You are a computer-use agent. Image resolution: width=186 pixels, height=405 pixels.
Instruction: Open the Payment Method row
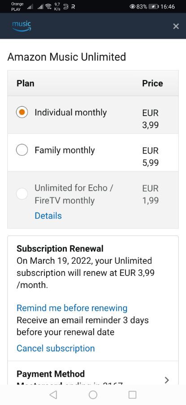point(93,373)
